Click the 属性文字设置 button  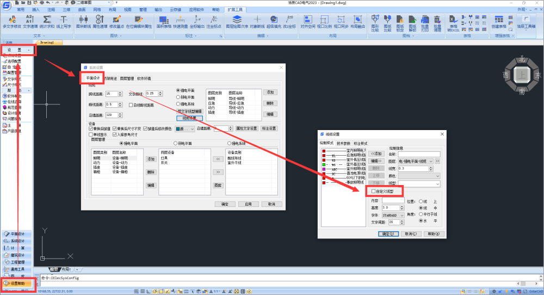(246, 128)
